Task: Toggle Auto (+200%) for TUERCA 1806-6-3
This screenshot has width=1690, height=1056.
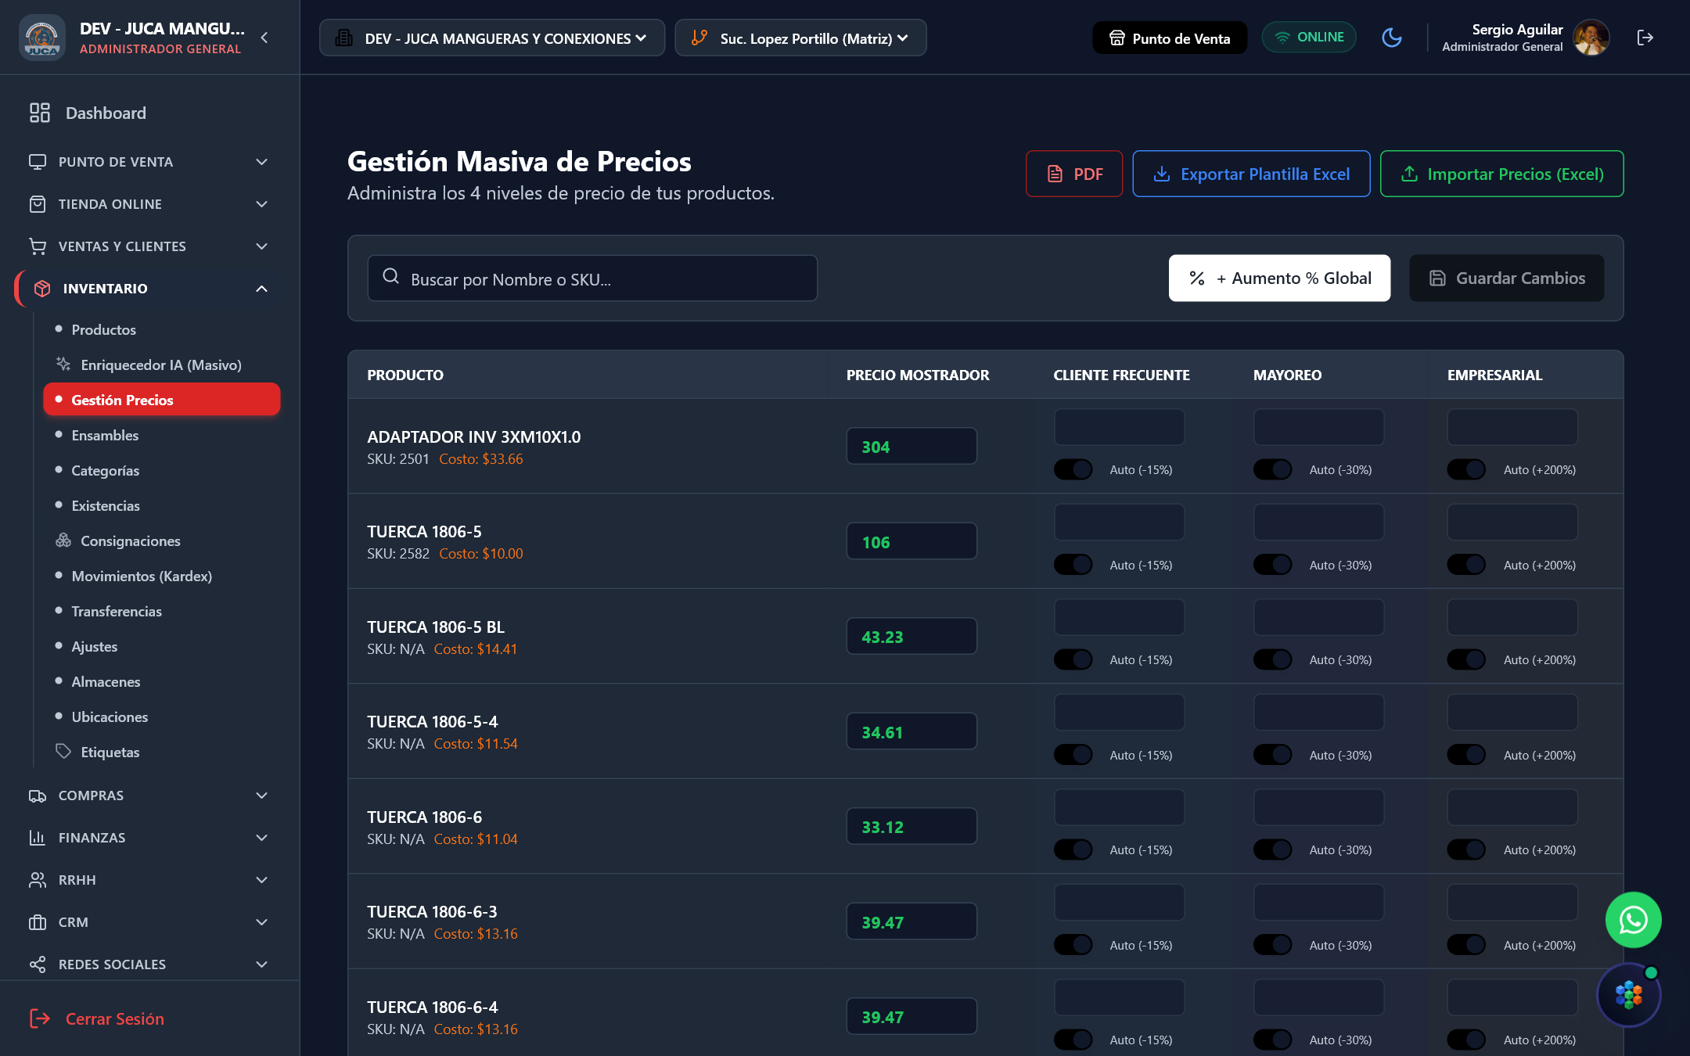Action: click(x=1466, y=945)
